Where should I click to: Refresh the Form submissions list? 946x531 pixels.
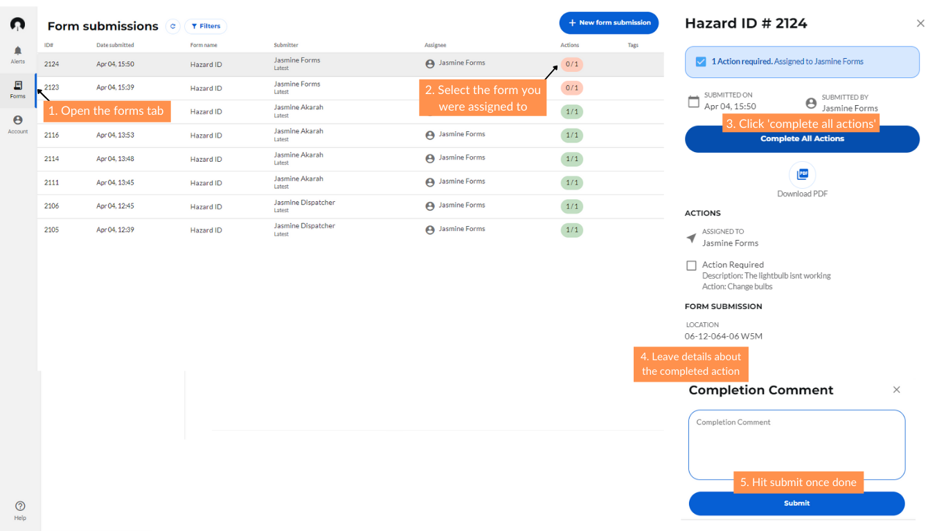click(172, 26)
